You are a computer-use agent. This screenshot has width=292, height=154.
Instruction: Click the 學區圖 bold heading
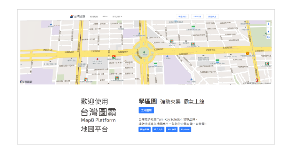tap(148, 101)
